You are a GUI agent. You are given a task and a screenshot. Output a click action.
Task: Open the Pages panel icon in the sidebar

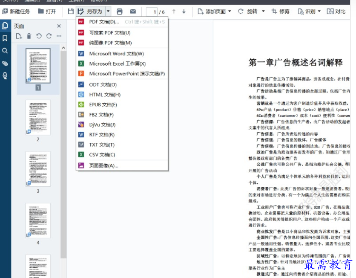click(5, 26)
